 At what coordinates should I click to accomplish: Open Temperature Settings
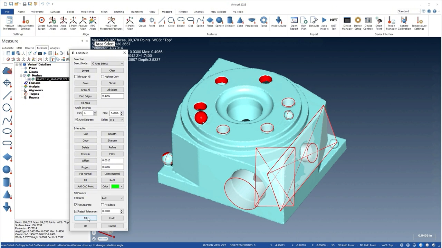pyautogui.click(x=419, y=23)
